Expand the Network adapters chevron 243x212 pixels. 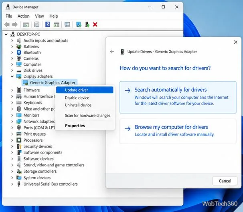click(x=12, y=122)
